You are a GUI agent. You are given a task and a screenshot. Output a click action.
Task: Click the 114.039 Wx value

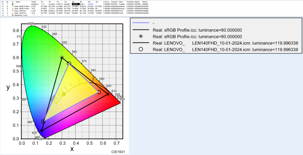tap(91, 13)
